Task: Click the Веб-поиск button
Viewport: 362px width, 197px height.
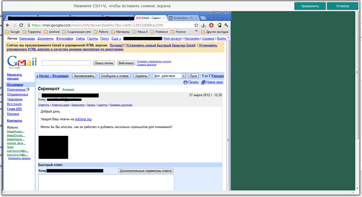Action: tap(126, 63)
